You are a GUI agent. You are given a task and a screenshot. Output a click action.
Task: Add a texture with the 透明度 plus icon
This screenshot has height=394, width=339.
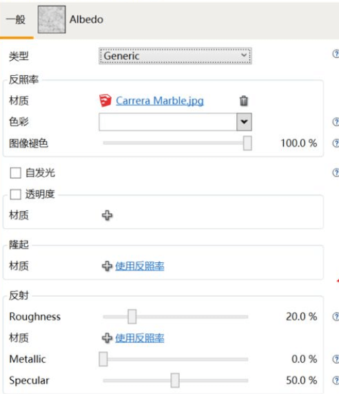[107, 215]
